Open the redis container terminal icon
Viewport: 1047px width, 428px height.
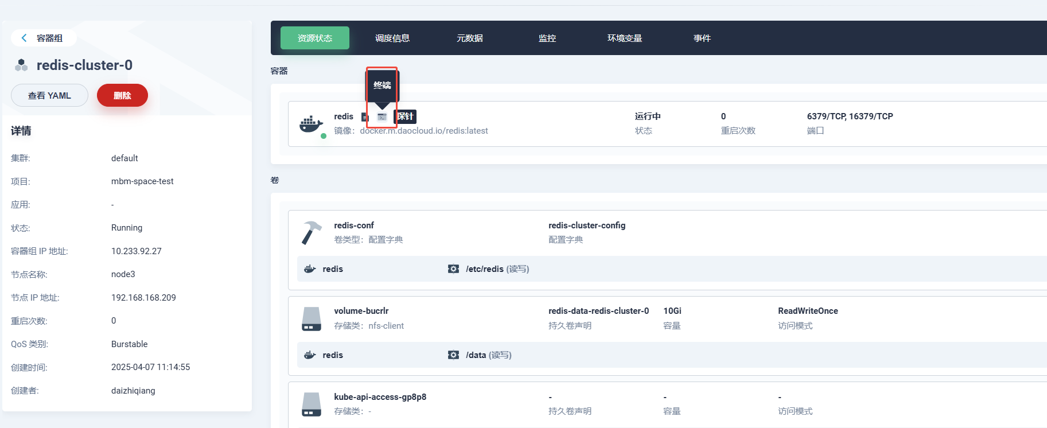[x=382, y=117]
